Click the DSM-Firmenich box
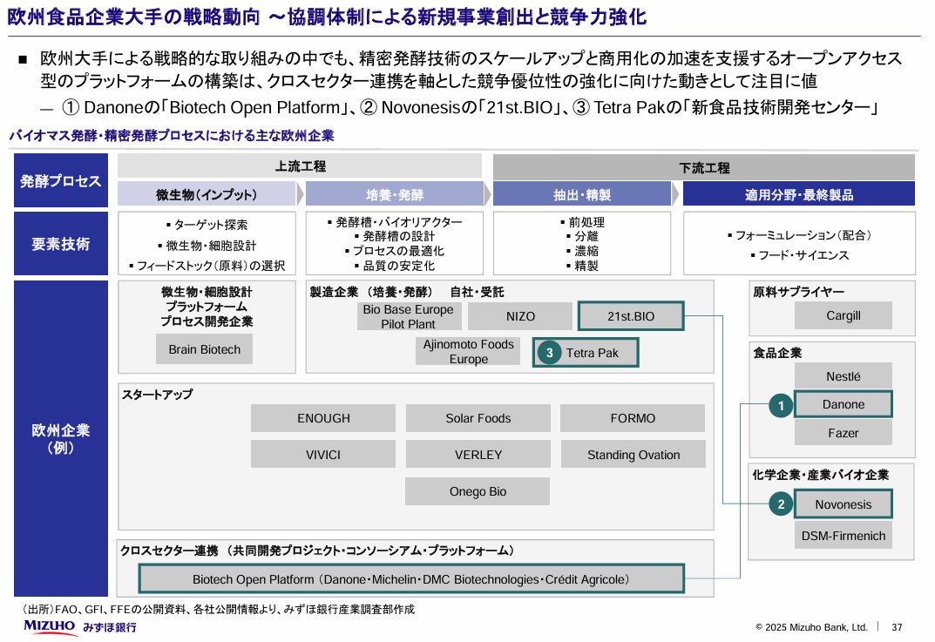The height and width of the screenshot is (642, 935). pos(844,536)
